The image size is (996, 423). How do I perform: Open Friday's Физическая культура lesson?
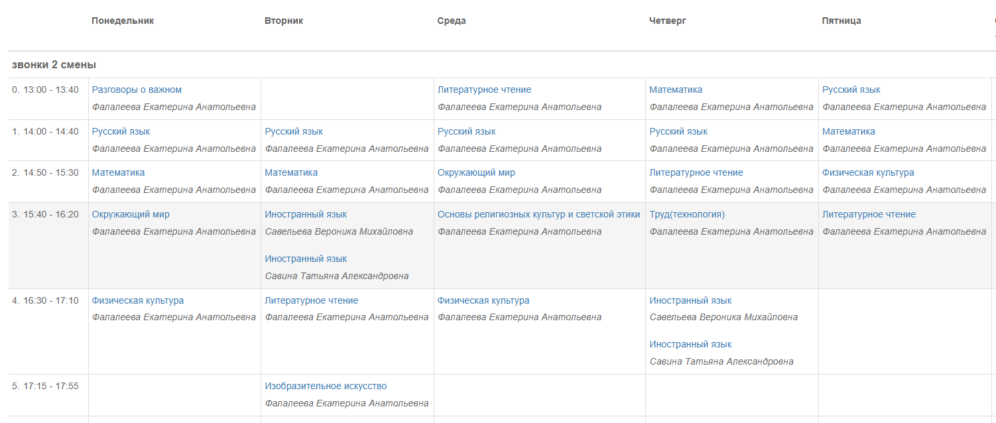[868, 172]
